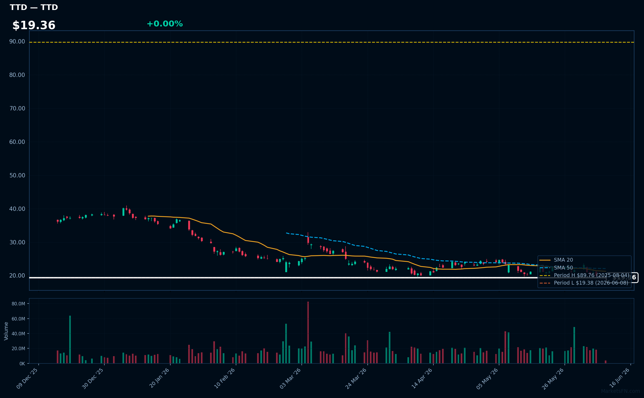Click the 10 Feb '26 date label
The height and width of the screenshot is (398, 644).
pyautogui.click(x=225, y=379)
